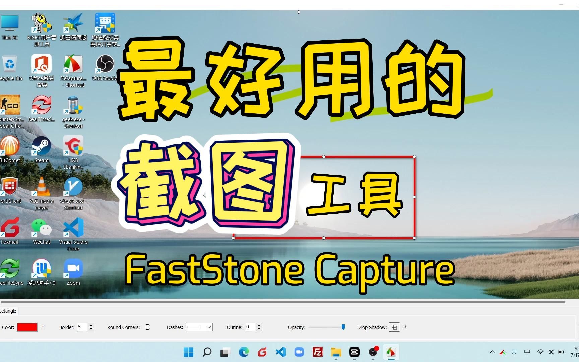Click the Visual Studio Code desktop icon
The width and height of the screenshot is (579, 362).
73,234
